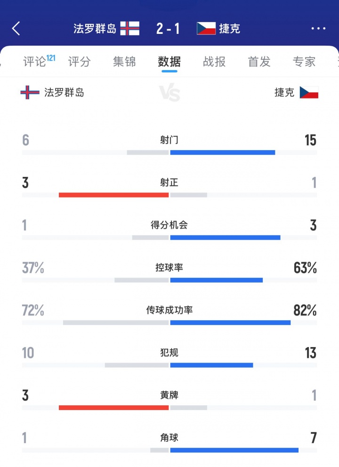339x467 pixels.
Task: Tap Faroe Islands flag beside team name
Action: pos(30,92)
